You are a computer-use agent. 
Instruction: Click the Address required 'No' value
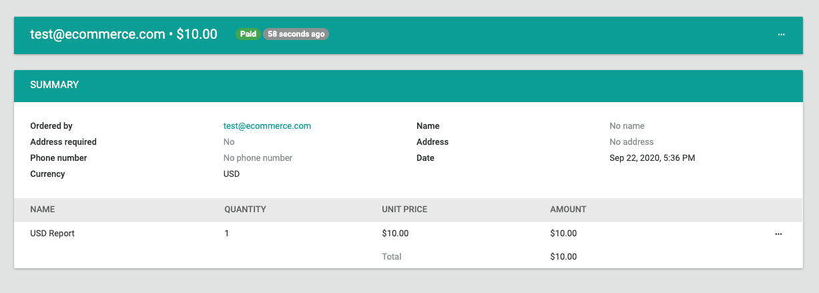coord(229,141)
